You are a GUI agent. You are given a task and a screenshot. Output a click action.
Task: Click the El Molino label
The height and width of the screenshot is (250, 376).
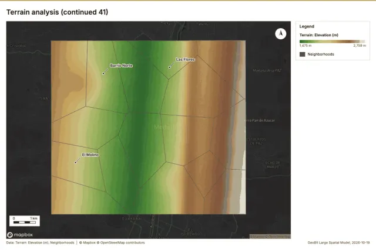(90, 155)
